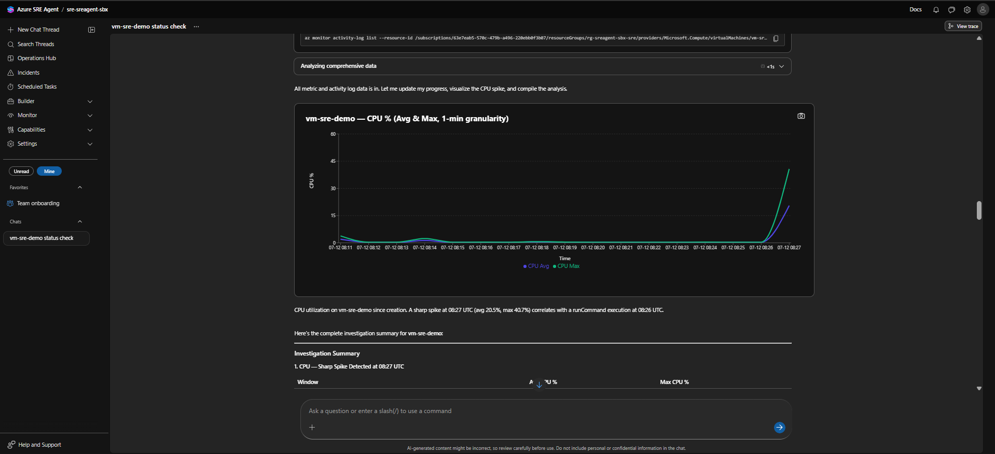Click the Window column header

coord(308,382)
